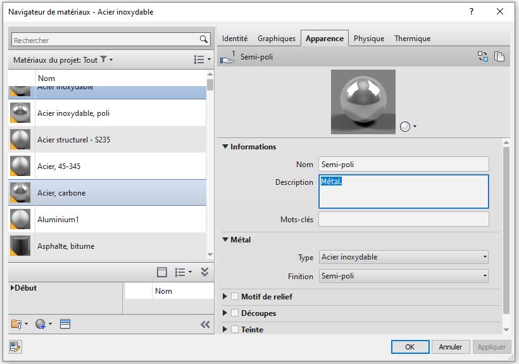
Task: Click the create new material icon
Action: coord(41,324)
